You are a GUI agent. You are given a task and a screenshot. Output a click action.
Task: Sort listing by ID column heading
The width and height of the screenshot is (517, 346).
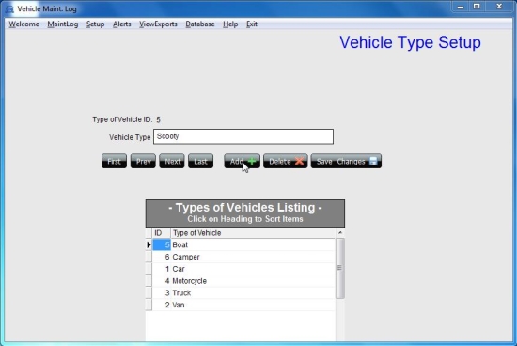tap(162, 233)
